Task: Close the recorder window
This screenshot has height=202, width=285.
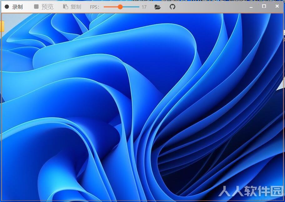Action: click(x=277, y=6)
